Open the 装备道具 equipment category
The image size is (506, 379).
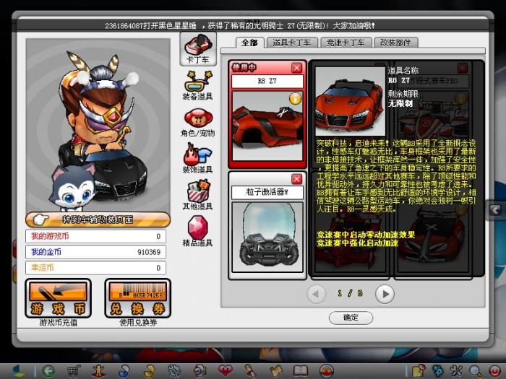198,85
